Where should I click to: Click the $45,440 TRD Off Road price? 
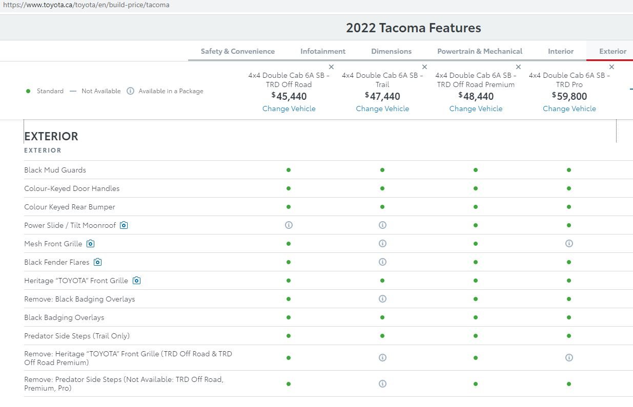coord(289,96)
